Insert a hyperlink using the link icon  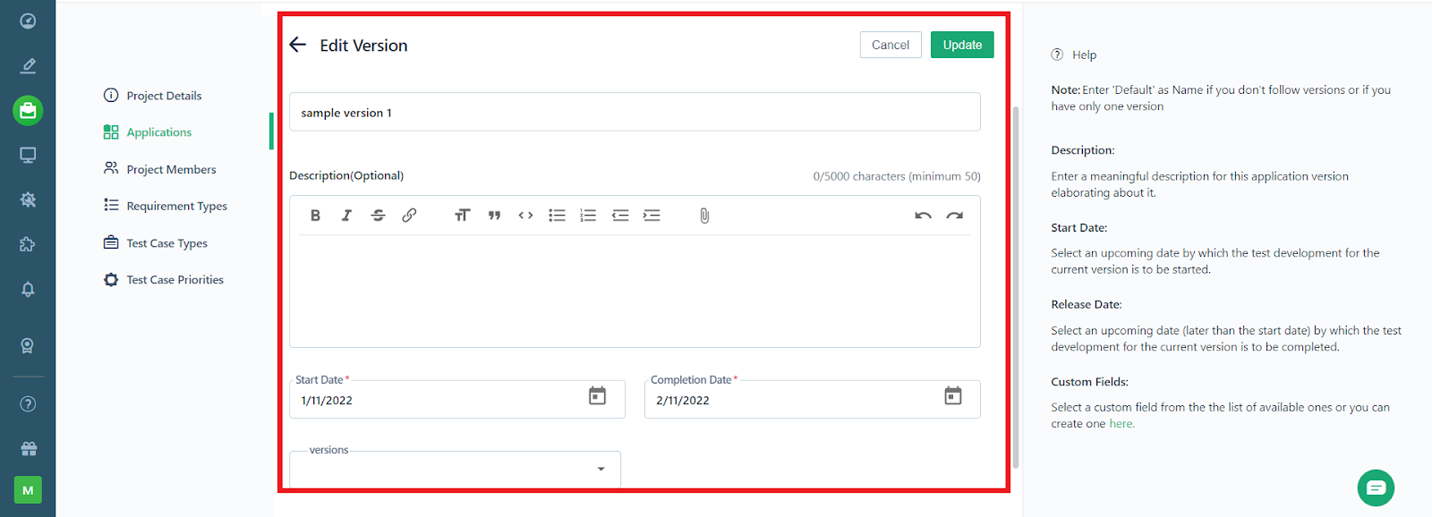[409, 216]
